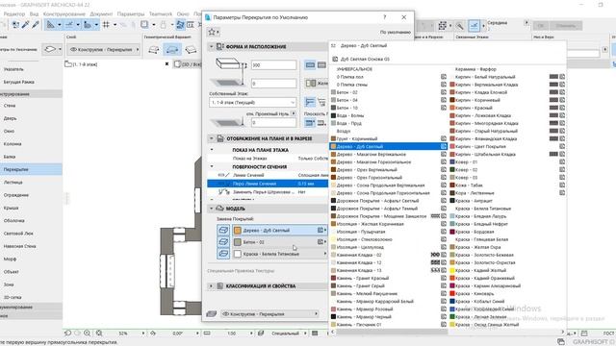Select the second Плоскость reference plane icon

[x=321, y=122]
